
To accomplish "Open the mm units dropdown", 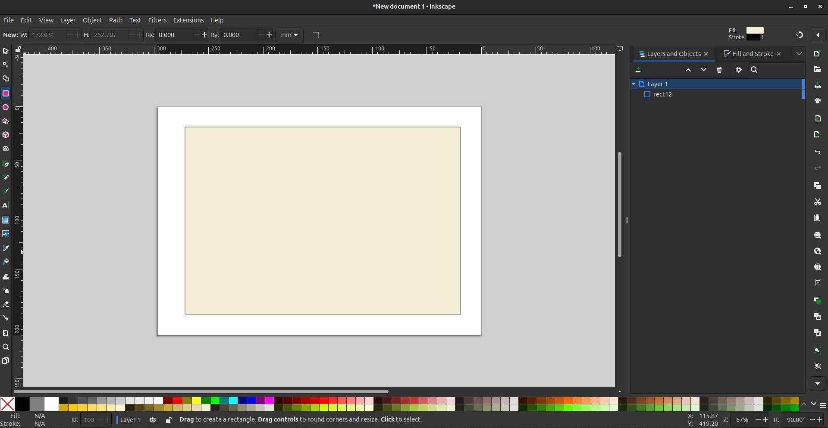I will (289, 35).
